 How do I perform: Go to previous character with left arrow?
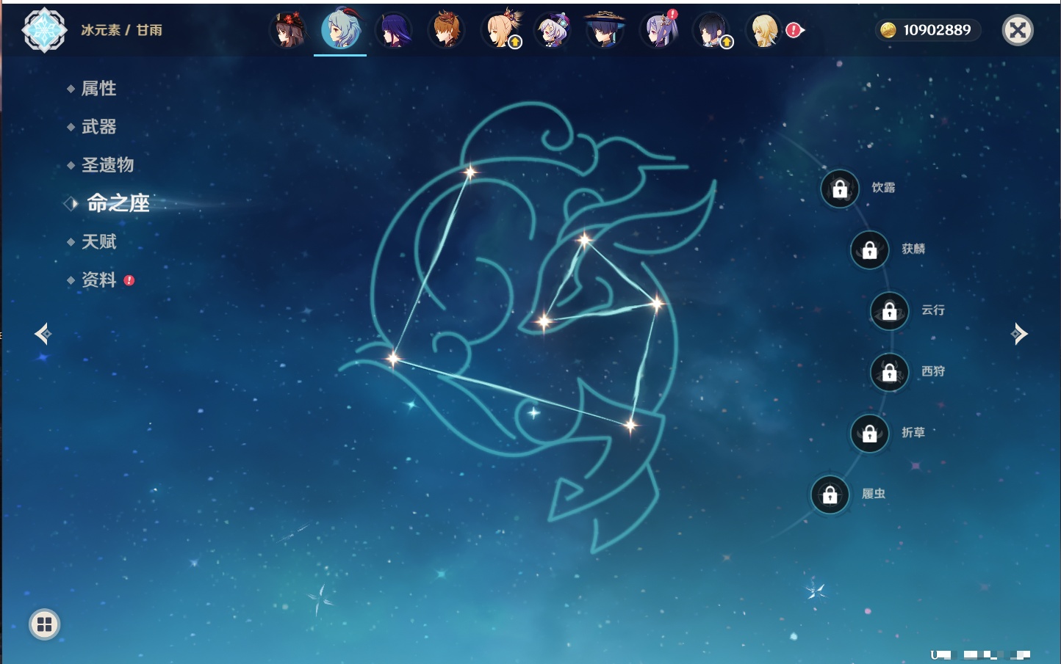coord(43,334)
